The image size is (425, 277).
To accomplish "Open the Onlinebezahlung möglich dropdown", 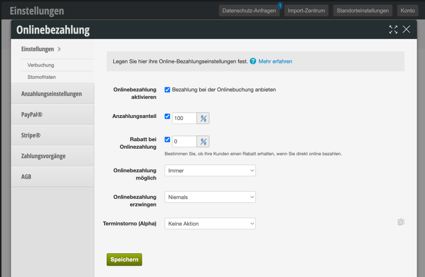I will [x=210, y=171].
